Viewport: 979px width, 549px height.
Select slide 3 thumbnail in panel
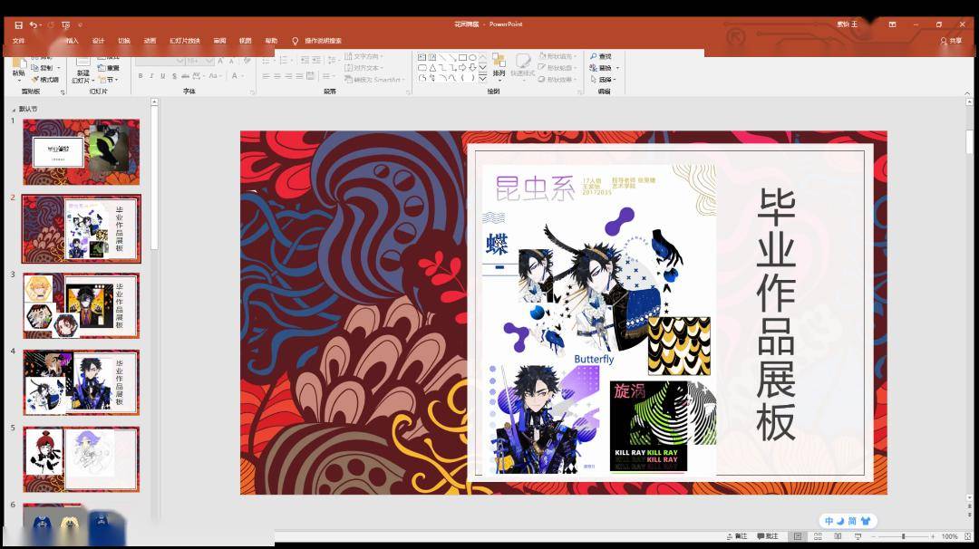click(81, 305)
